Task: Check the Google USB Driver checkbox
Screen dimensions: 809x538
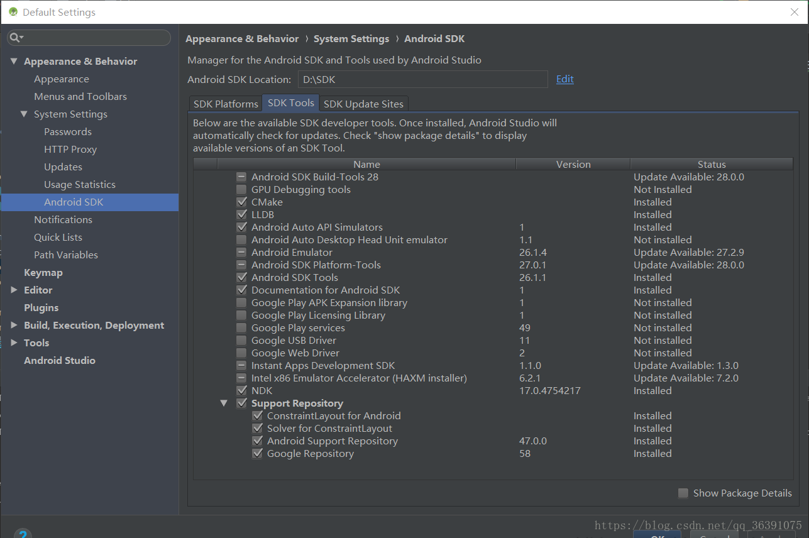Action: [241, 341]
